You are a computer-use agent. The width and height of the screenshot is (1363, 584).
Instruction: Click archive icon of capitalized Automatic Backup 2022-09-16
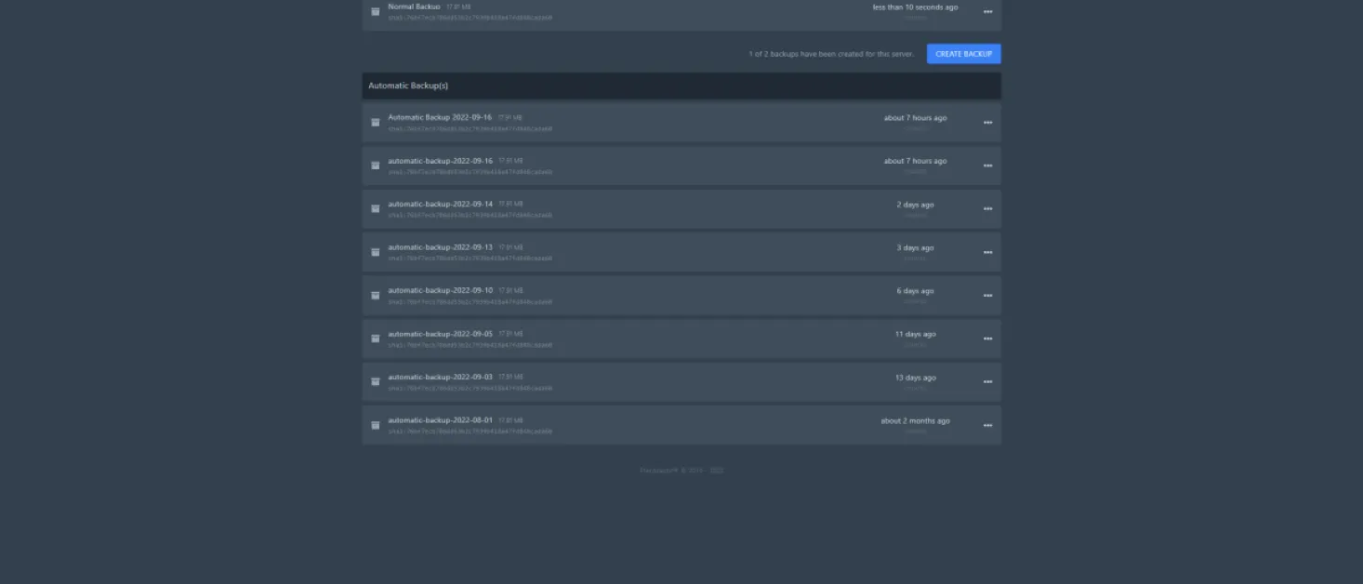click(x=376, y=123)
